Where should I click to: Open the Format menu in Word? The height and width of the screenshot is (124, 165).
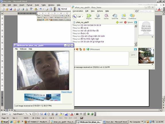tap(29, 5)
